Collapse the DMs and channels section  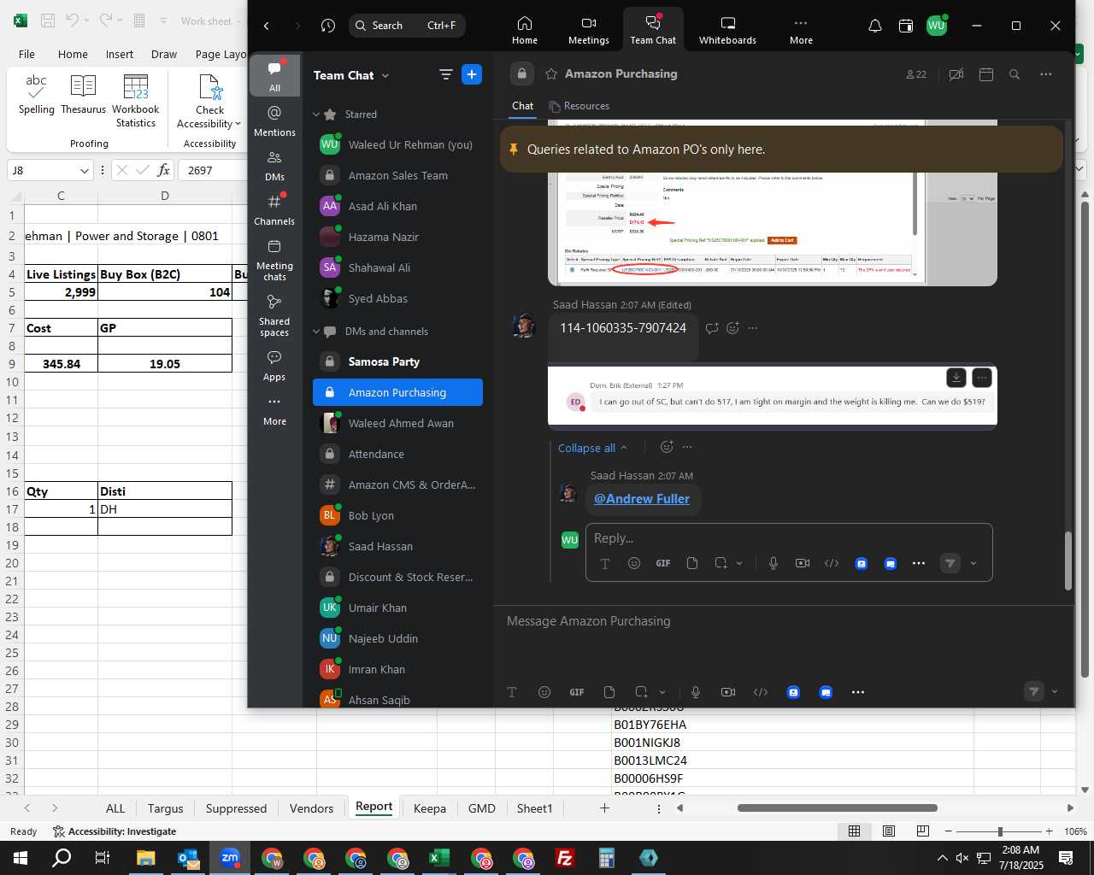click(316, 332)
